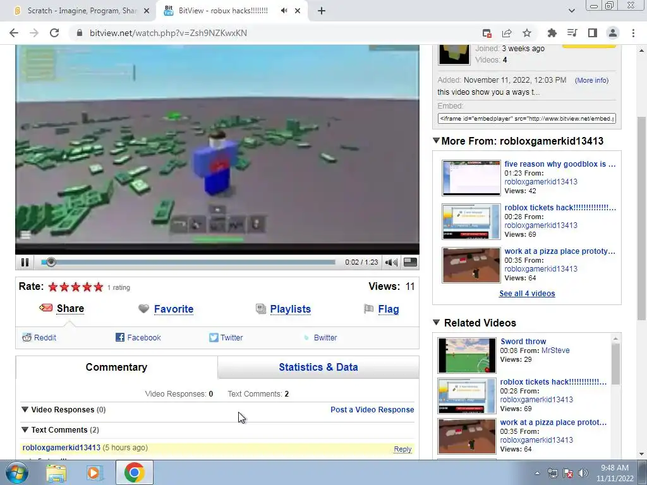Open the media player taskbar icon
The height and width of the screenshot is (485, 647).
[95, 472]
